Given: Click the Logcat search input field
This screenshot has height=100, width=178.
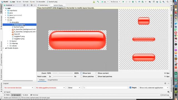Looking at the screenshot, I should coord(105,88).
